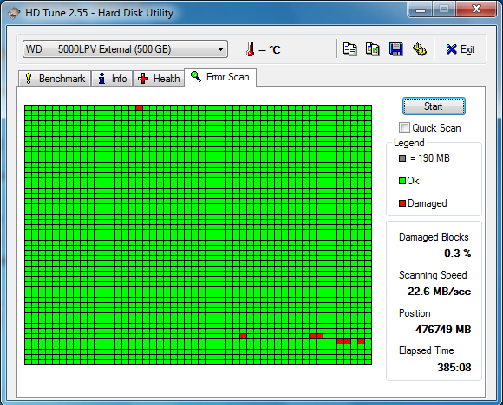Image resolution: width=503 pixels, height=405 pixels.
Task: Click the green Ok legend swatch
Action: coord(402,181)
